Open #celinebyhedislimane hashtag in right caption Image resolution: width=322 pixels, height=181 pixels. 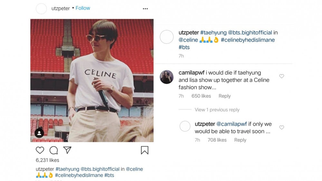click(248, 40)
